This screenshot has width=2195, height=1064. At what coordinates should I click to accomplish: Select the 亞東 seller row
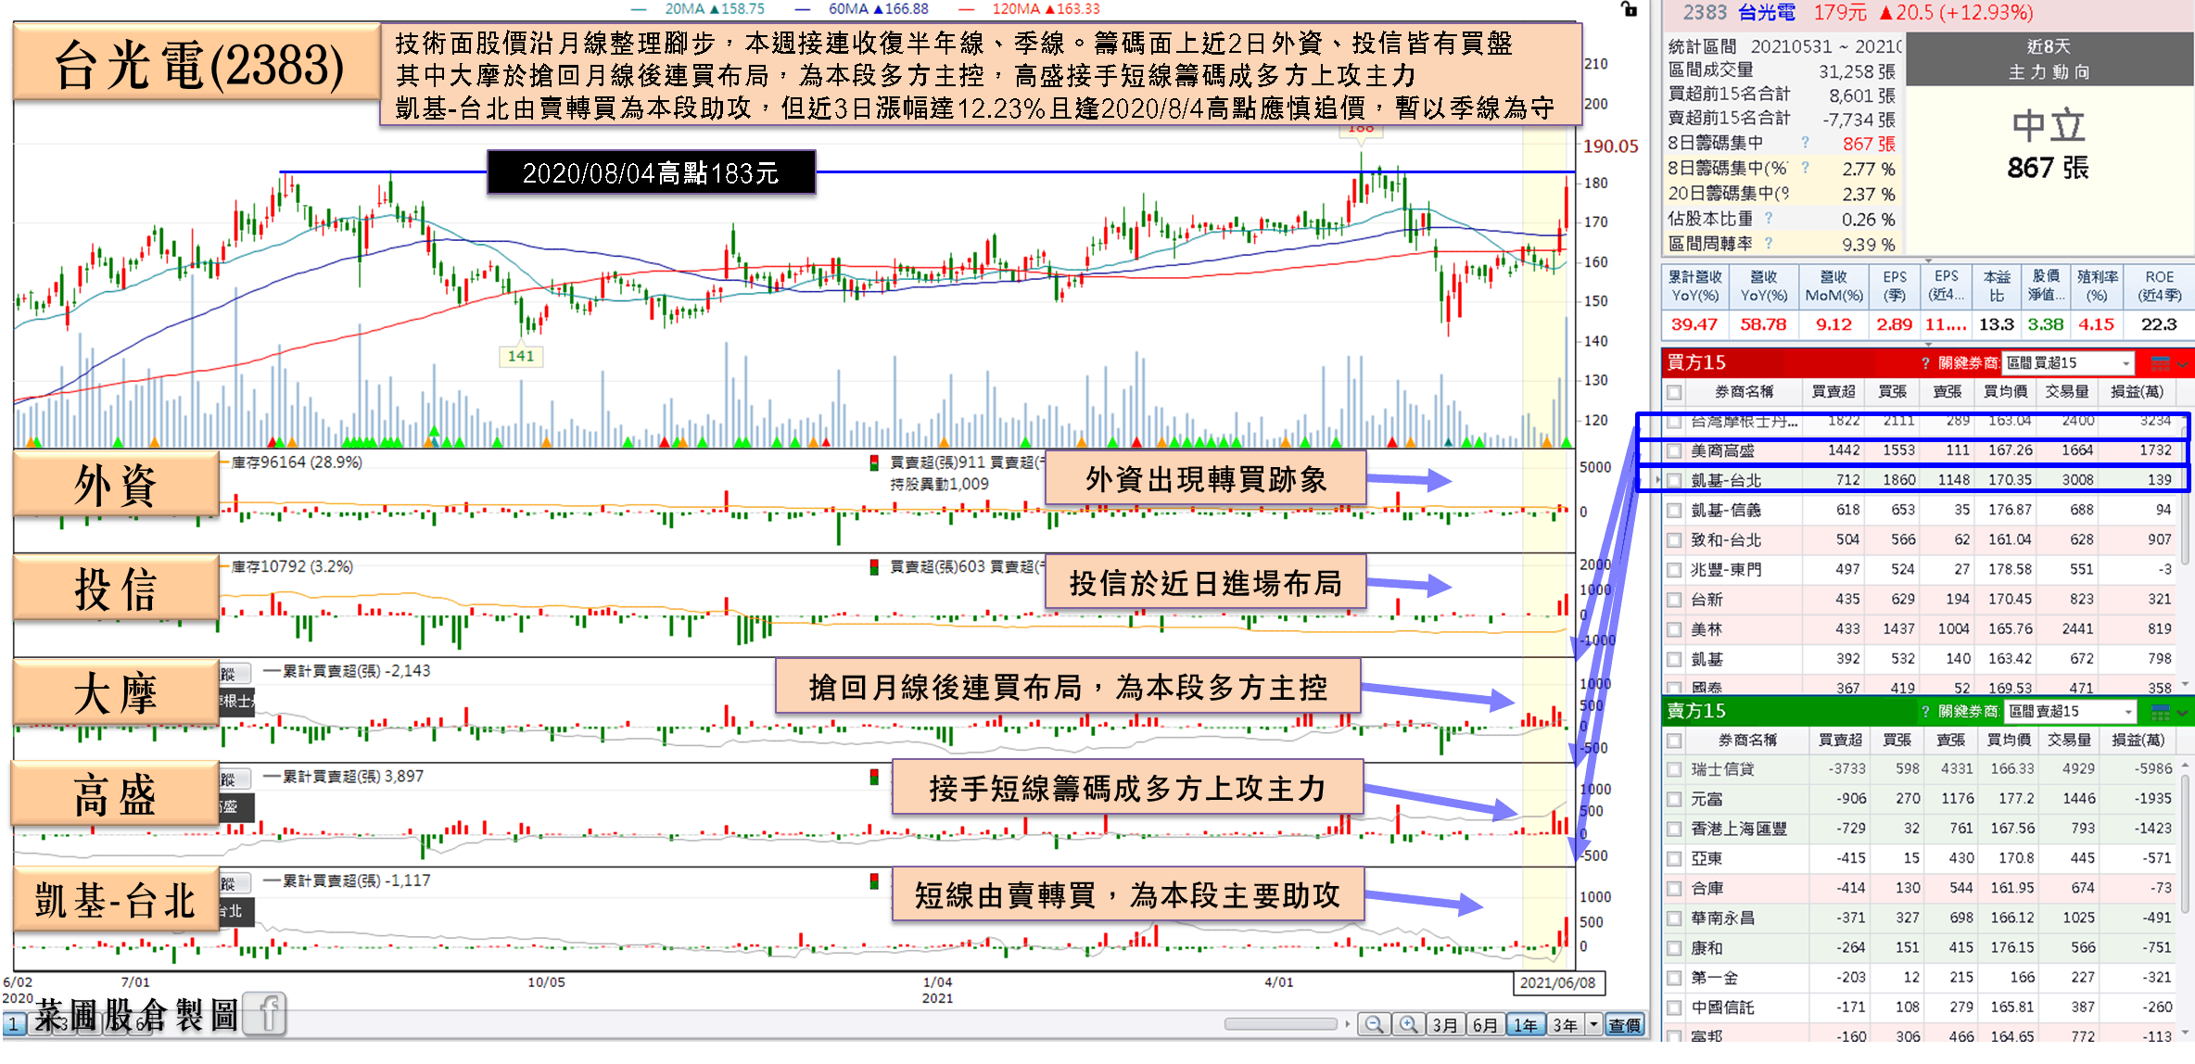tap(1922, 858)
